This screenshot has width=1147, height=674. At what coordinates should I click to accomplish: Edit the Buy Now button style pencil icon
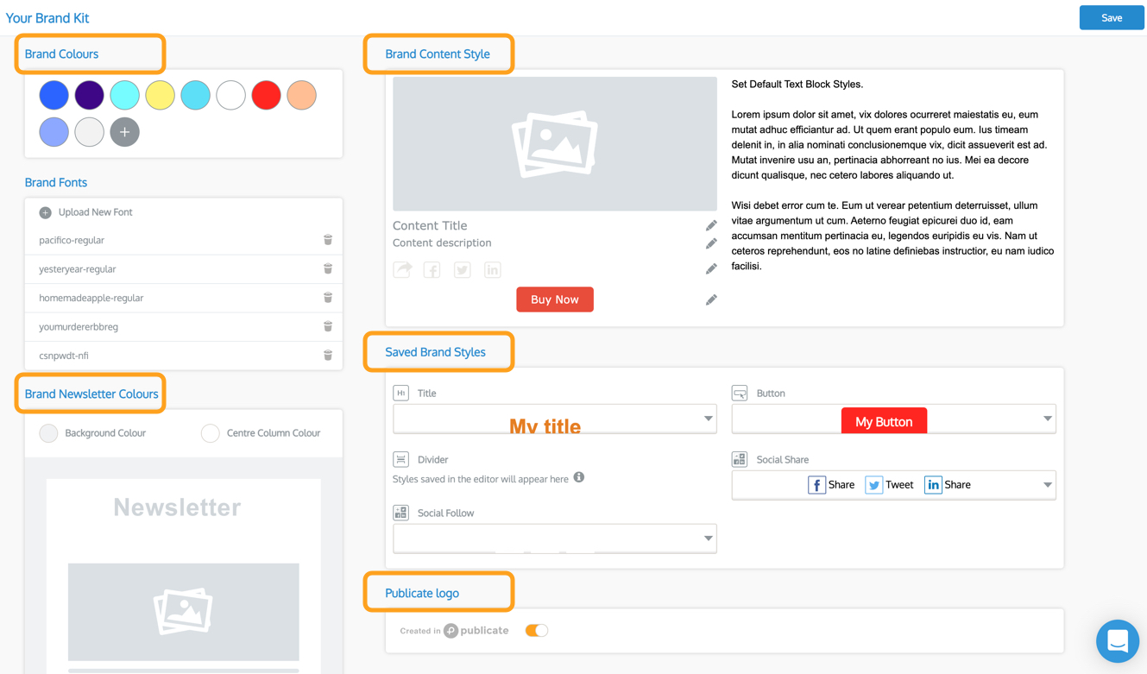[710, 299]
